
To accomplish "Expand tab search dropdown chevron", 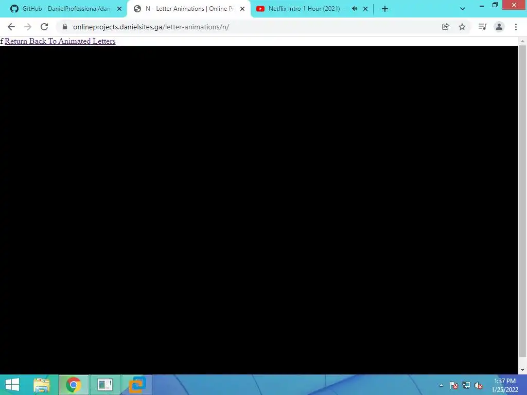I will tap(463, 9).
